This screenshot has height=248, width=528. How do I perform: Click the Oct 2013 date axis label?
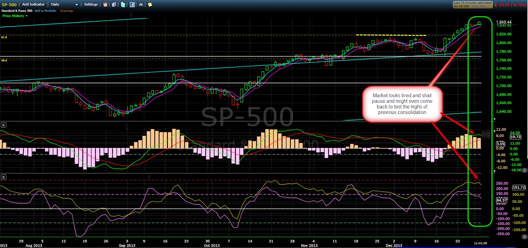pyautogui.click(x=212, y=245)
